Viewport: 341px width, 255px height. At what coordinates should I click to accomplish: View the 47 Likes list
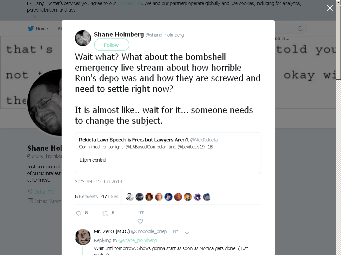(110, 197)
